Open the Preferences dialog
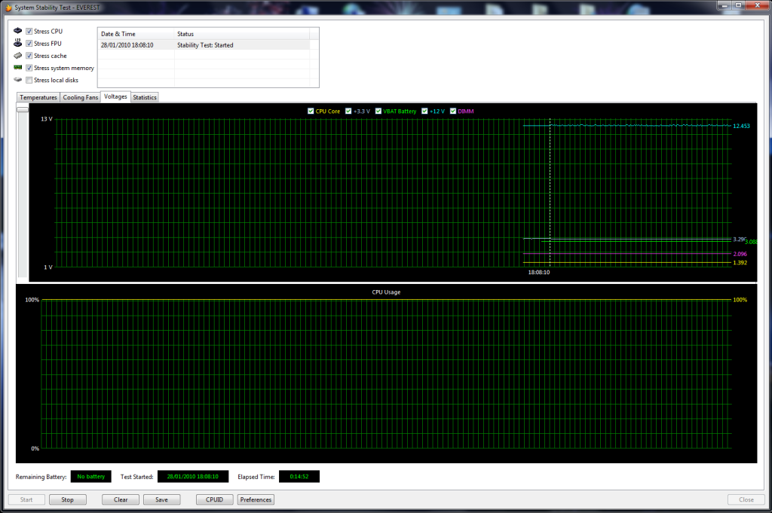Image resolution: width=772 pixels, height=513 pixels. [256, 499]
